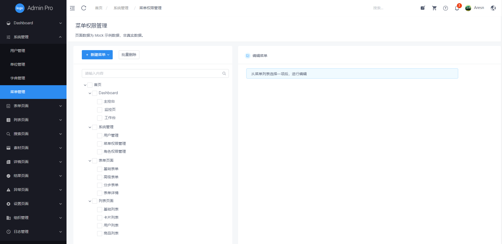Click the logo badge in sidebar
Image resolution: width=502 pixels, height=244 pixels.
20,8
